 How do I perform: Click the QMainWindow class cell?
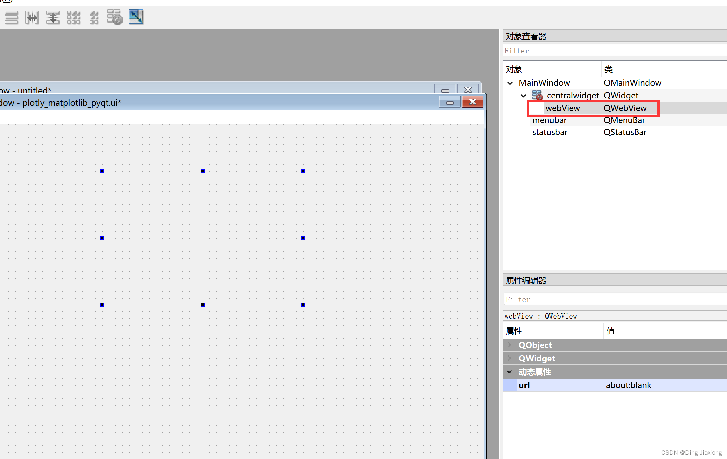(632, 83)
